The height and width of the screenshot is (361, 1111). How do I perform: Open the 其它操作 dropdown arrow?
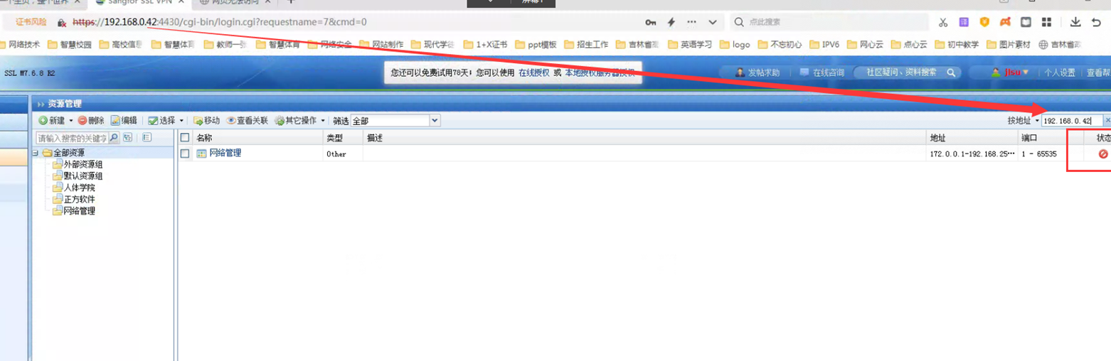point(323,122)
